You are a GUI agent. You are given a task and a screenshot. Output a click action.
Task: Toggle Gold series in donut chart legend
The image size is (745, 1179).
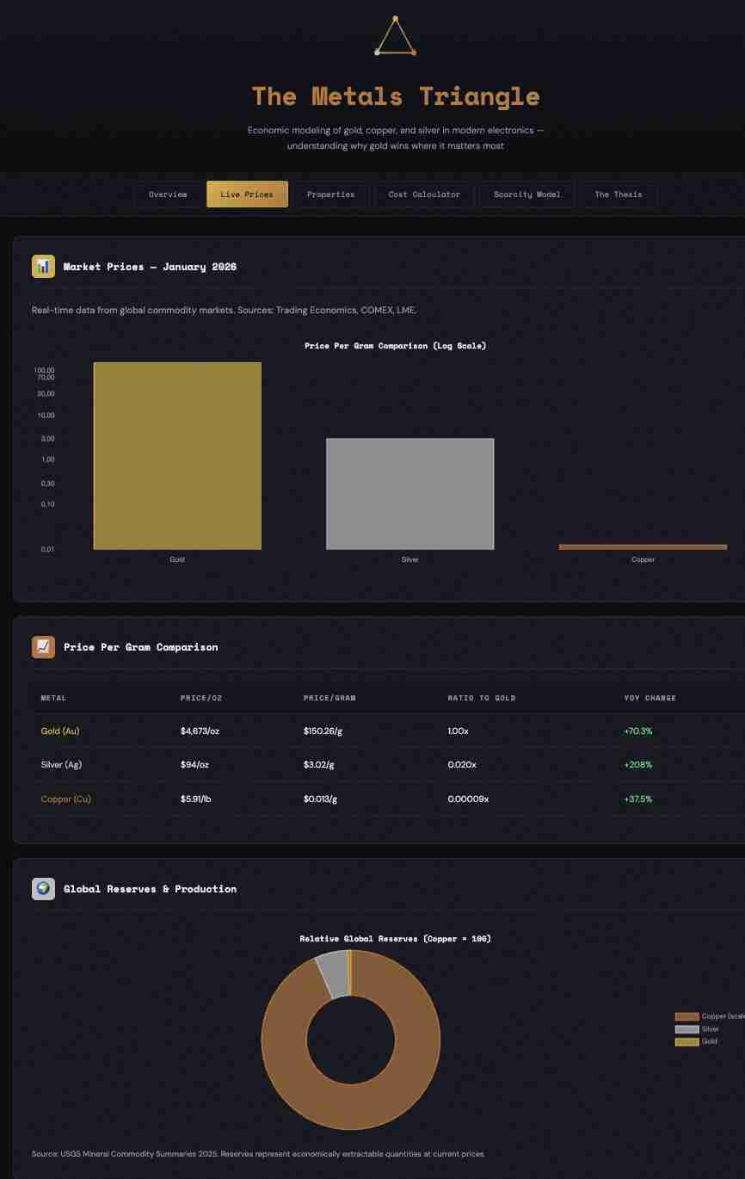pyautogui.click(x=697, y=1041)
